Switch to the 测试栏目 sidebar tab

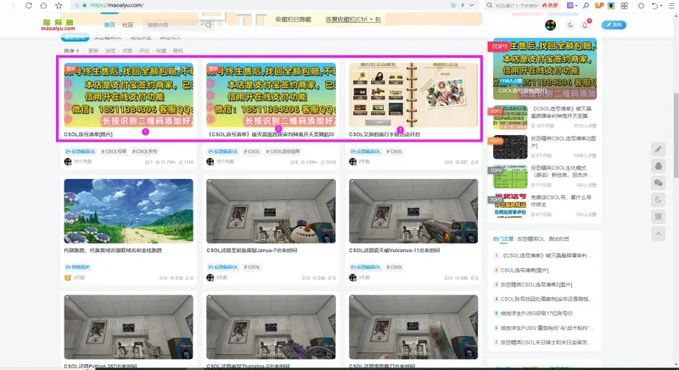pyautogui.click(x=558, y=238)
